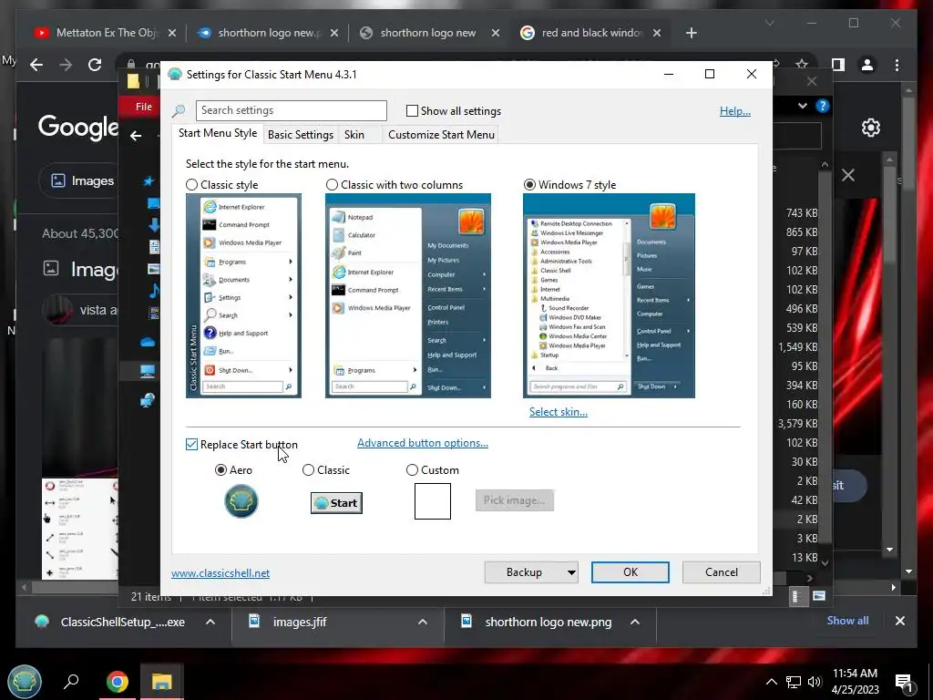Image resolution: width=933 pixels, height=700 pixels.
Task: Open the Help link
Action: coord(735,111)
